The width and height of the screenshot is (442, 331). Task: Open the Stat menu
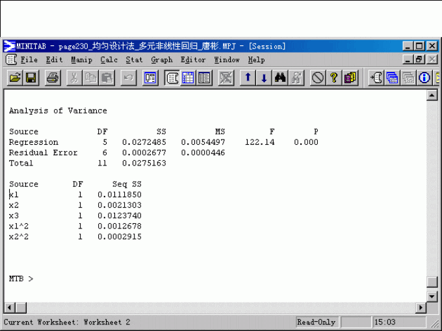[x=134, y=60]
